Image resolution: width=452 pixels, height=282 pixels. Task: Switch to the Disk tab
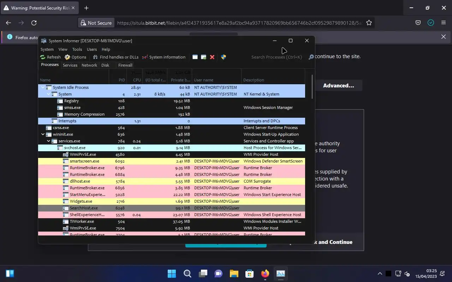tap(105, 65)
